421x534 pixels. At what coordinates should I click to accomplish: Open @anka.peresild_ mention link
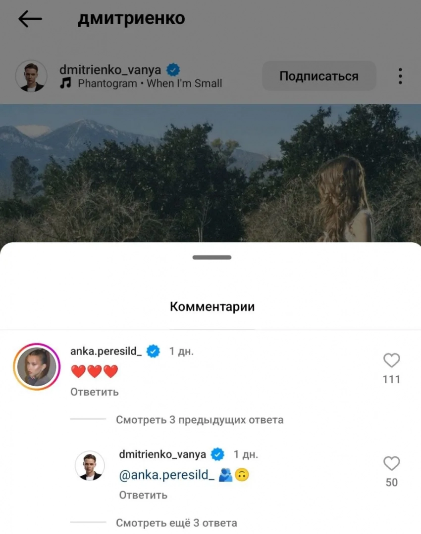coord(167,475)
